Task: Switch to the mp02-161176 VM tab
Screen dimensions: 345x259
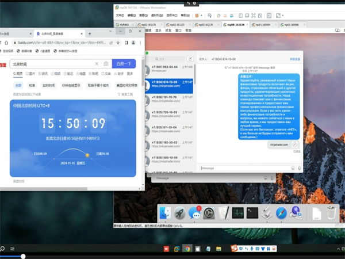Action: pos(204,25)
